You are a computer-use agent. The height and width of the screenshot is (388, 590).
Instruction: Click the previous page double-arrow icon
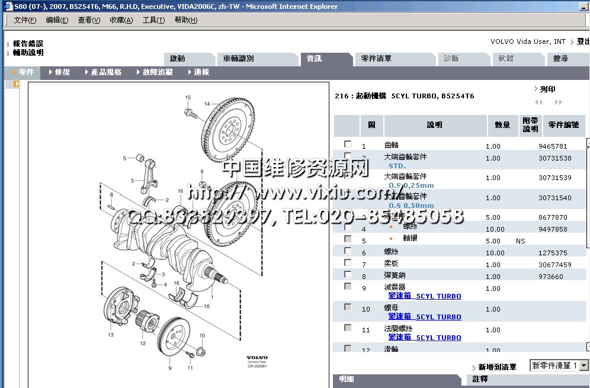coord(538,102)
